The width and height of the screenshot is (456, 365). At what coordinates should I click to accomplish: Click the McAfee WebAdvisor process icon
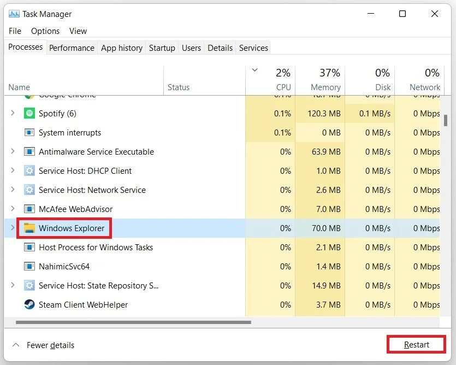click(x=29, y=209)
